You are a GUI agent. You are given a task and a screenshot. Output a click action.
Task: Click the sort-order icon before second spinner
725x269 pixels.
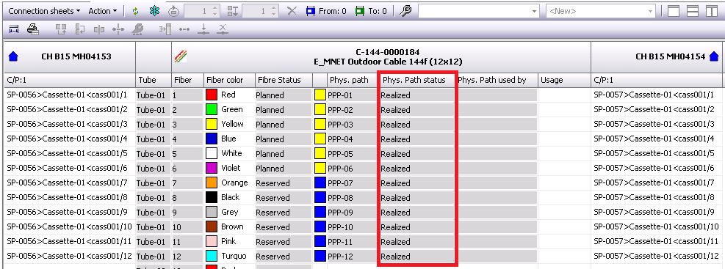(x=233, y=11)
